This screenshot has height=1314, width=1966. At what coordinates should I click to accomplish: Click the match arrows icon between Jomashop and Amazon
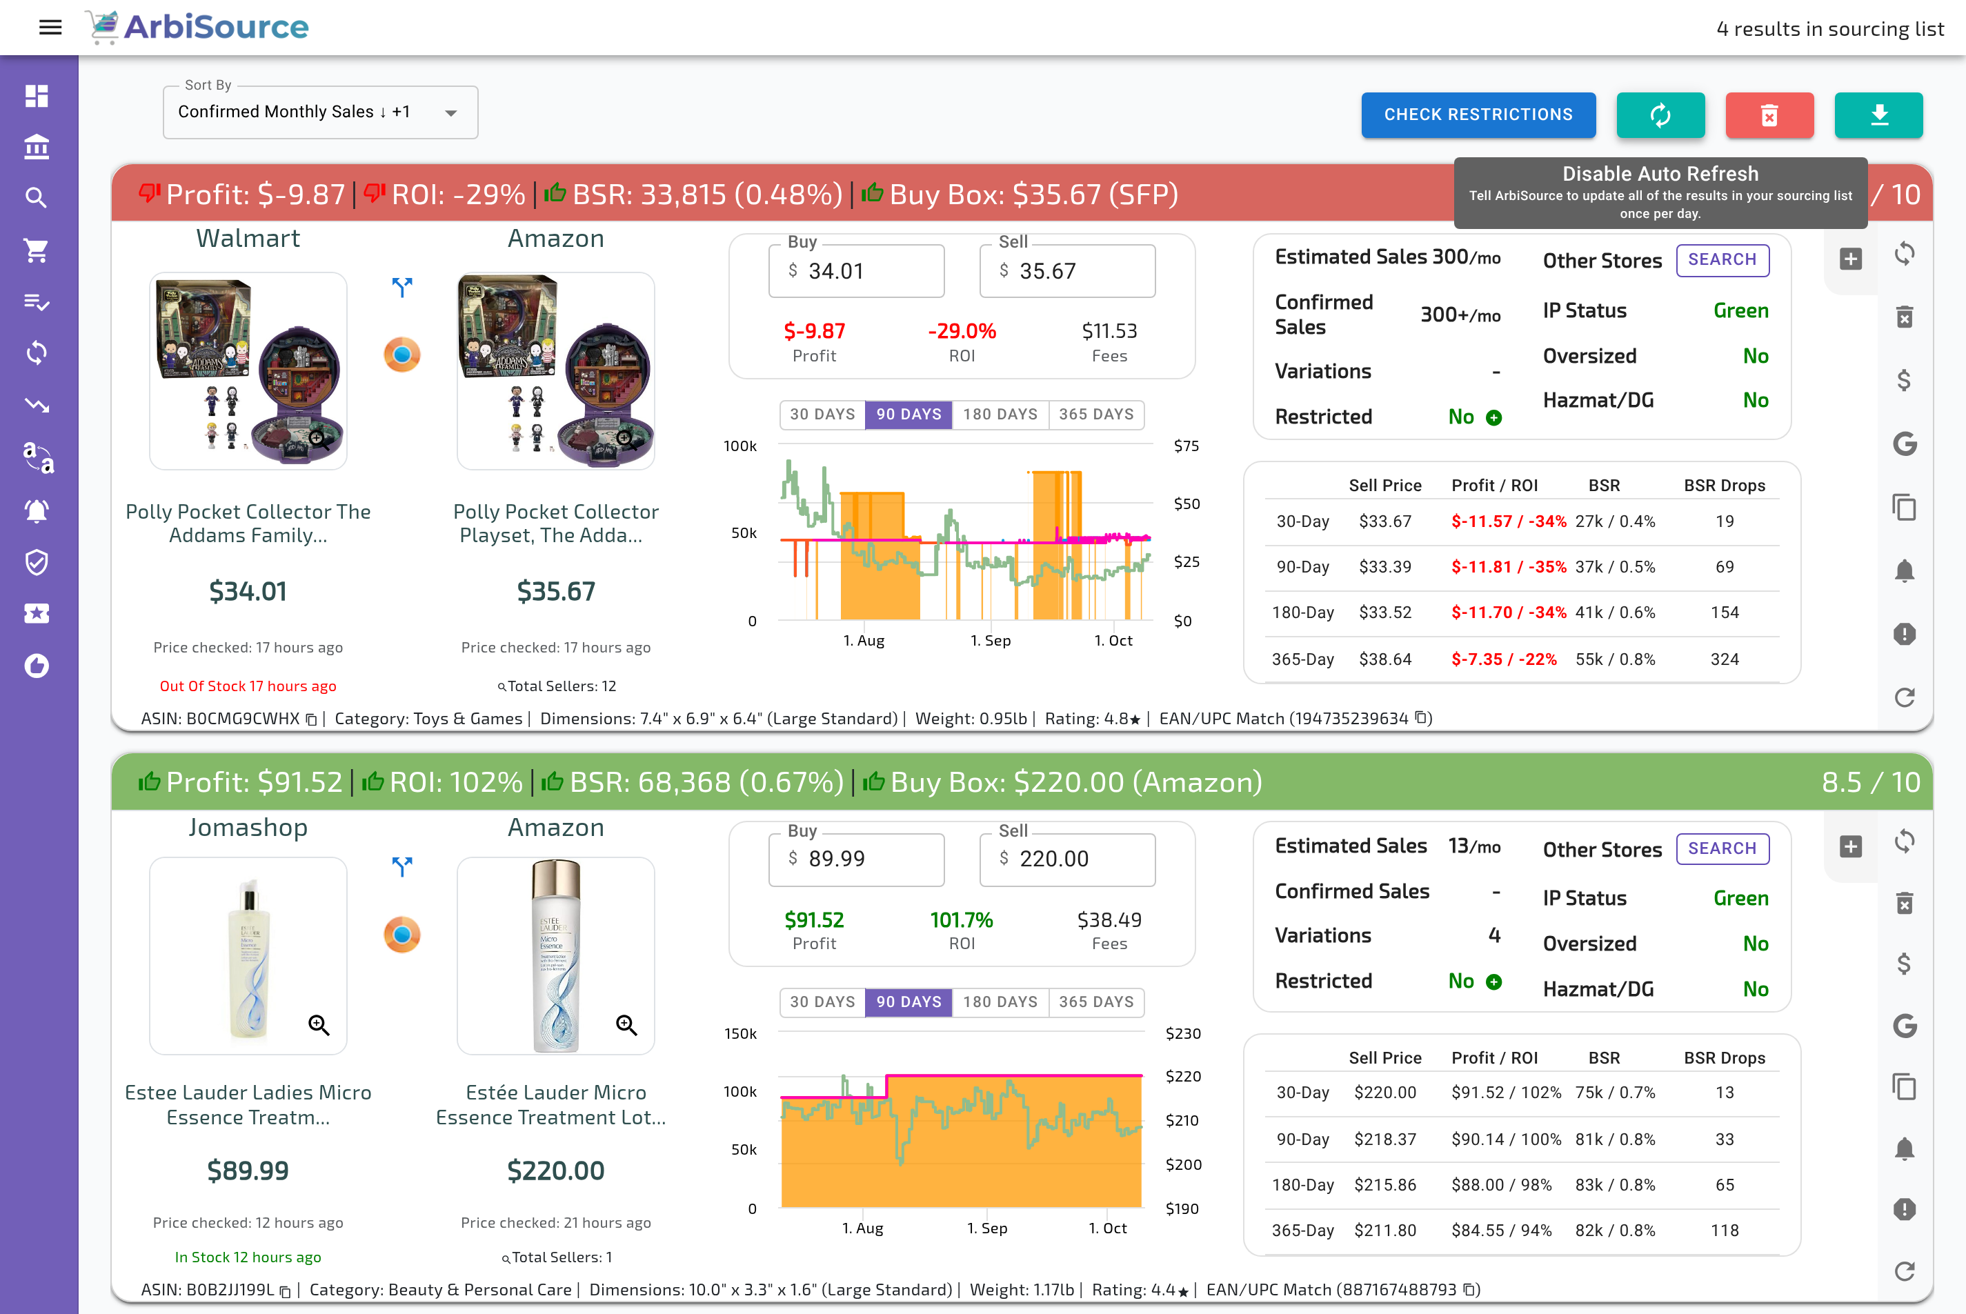pos(402,866)
